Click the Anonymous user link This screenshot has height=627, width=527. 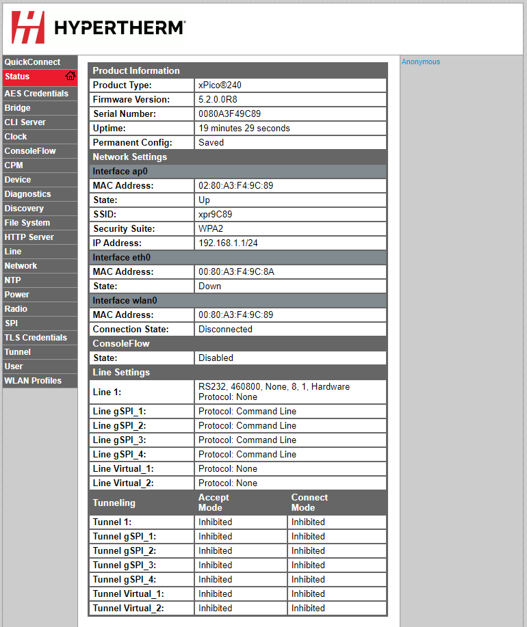[421, 62]
